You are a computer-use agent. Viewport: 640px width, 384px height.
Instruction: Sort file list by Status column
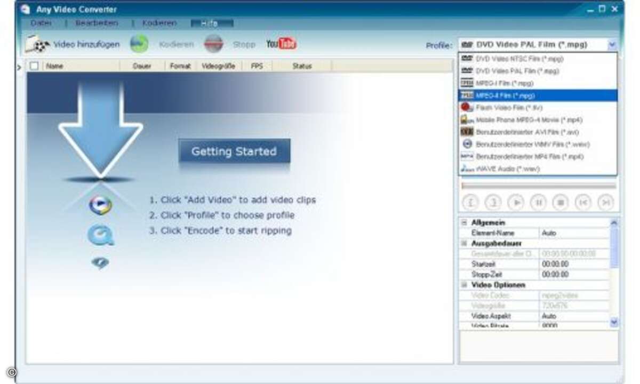[x=302, y=66]
